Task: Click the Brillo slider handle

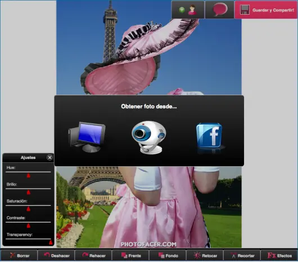Action: click(x=29, y=192)
